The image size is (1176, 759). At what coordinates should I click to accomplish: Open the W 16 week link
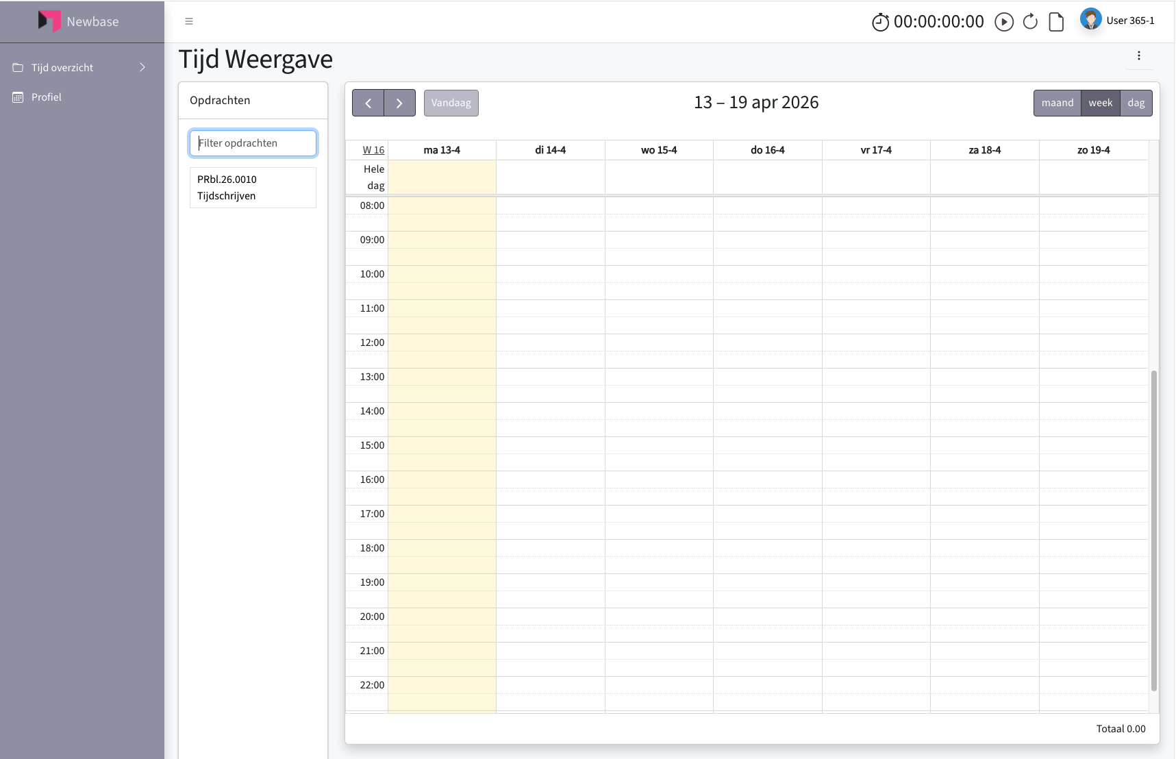click(x=373, y=150)
